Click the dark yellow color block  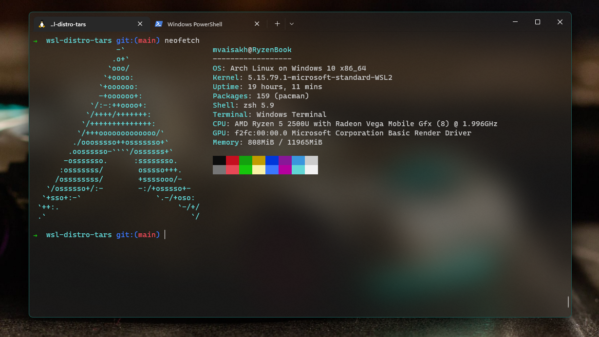coord(259,161)
